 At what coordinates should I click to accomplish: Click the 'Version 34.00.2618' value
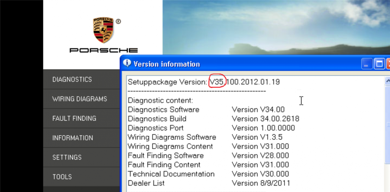pyautogui.click(x=266, y=119)
